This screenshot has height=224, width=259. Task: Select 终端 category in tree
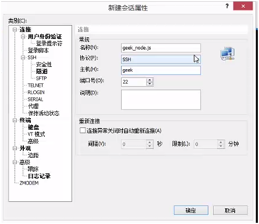coord(25,120)
